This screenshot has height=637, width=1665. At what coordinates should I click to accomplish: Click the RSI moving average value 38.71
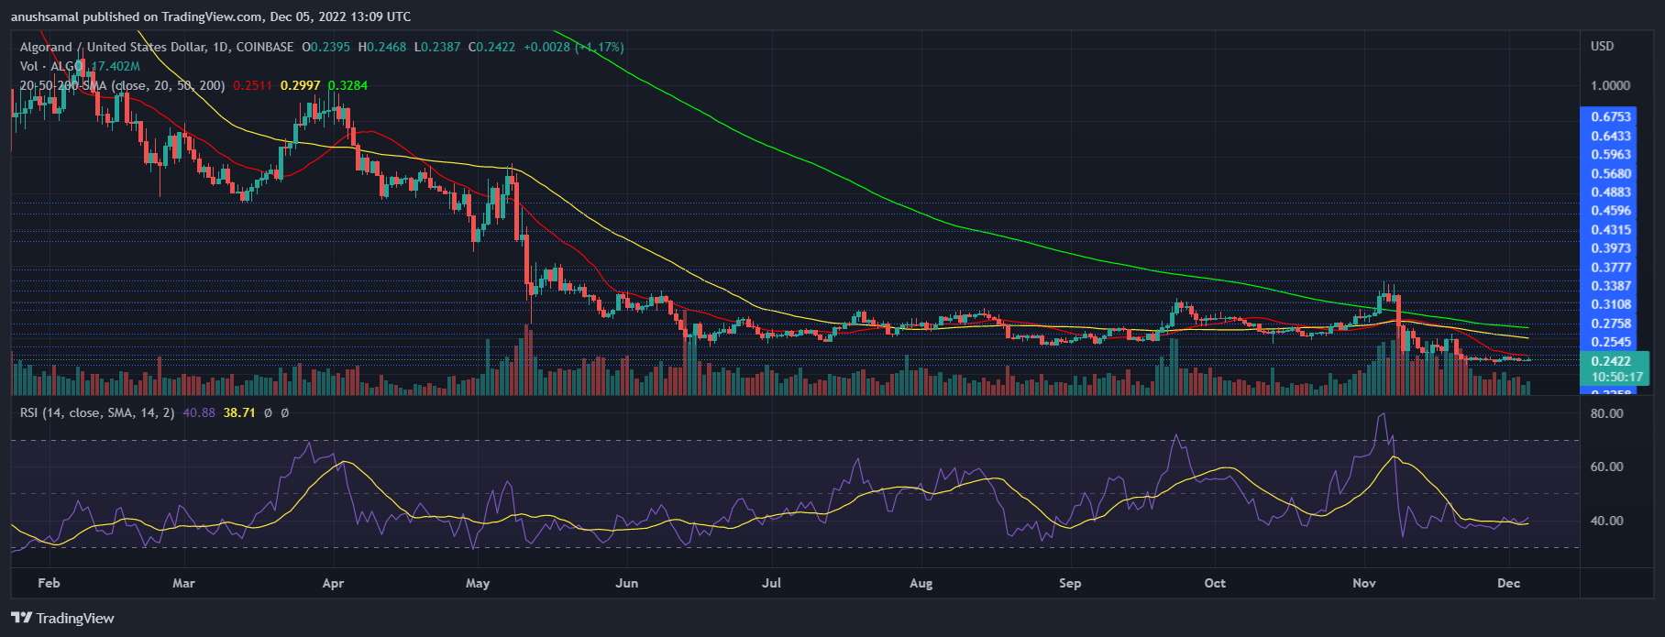239,412
